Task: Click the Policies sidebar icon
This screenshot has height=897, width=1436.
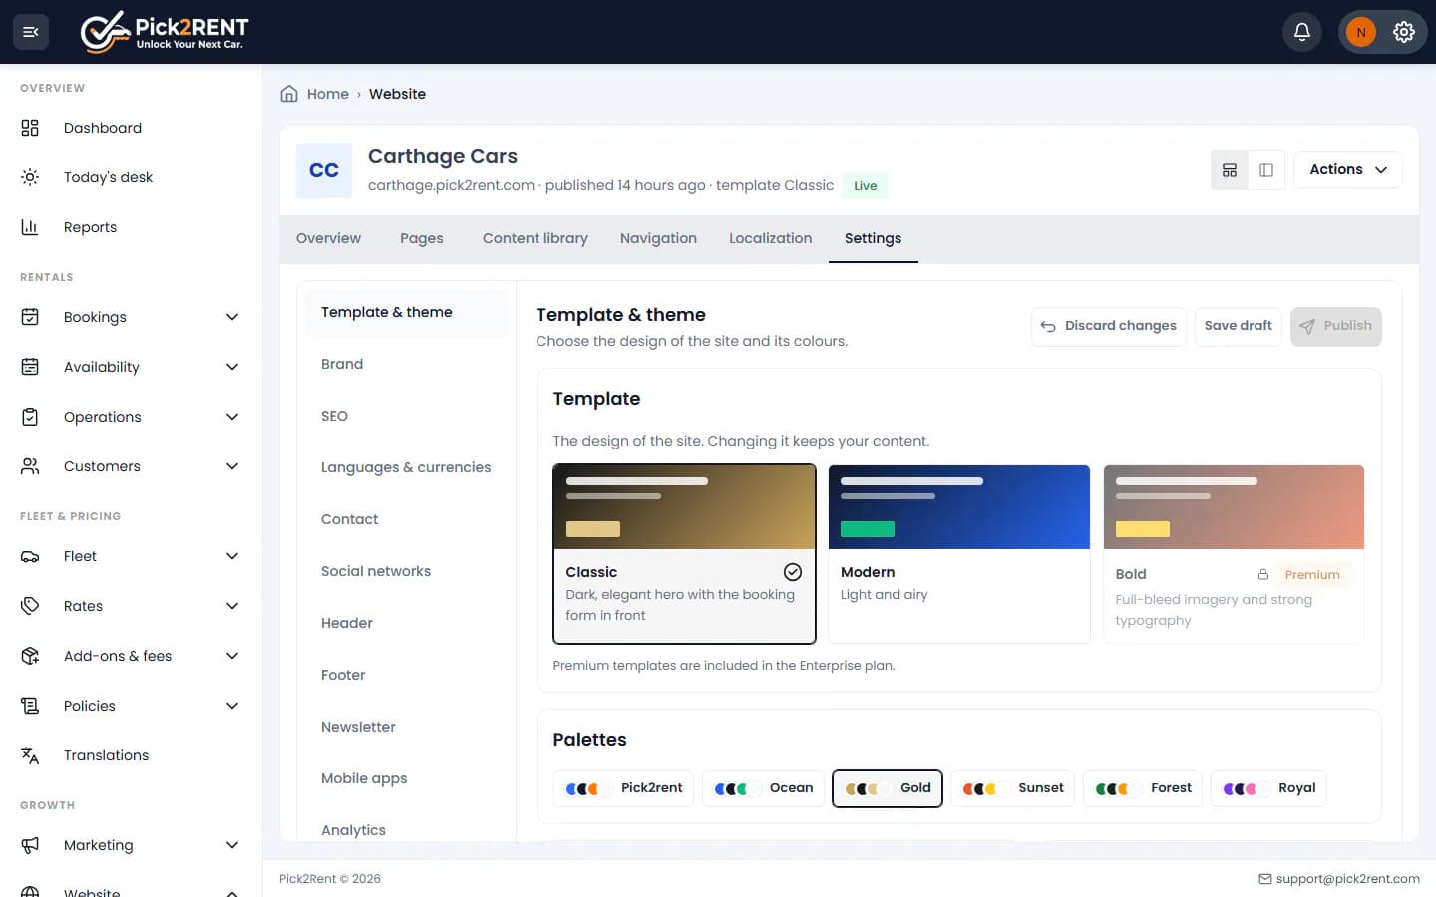Action: click(30, 706)
